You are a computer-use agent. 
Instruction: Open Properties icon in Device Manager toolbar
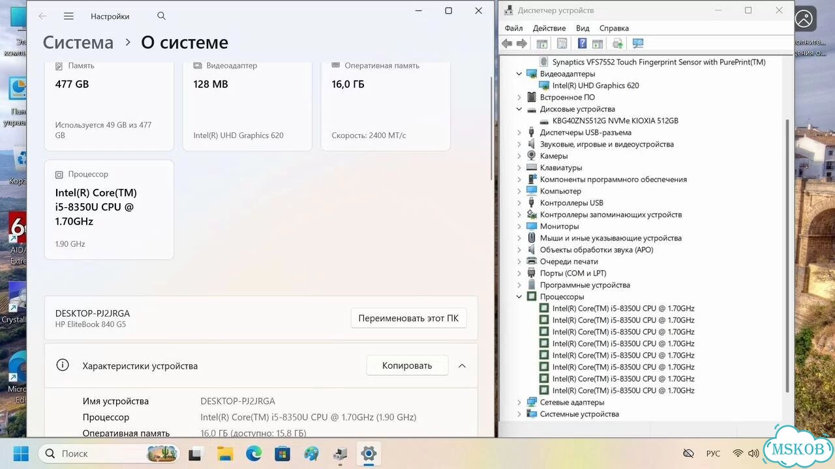point(562,44)
